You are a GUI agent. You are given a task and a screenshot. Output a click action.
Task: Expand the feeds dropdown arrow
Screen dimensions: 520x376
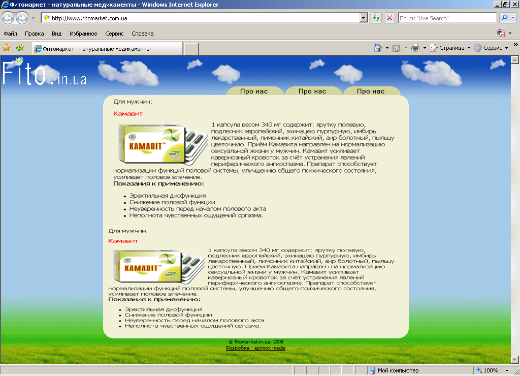coord(406,48)
